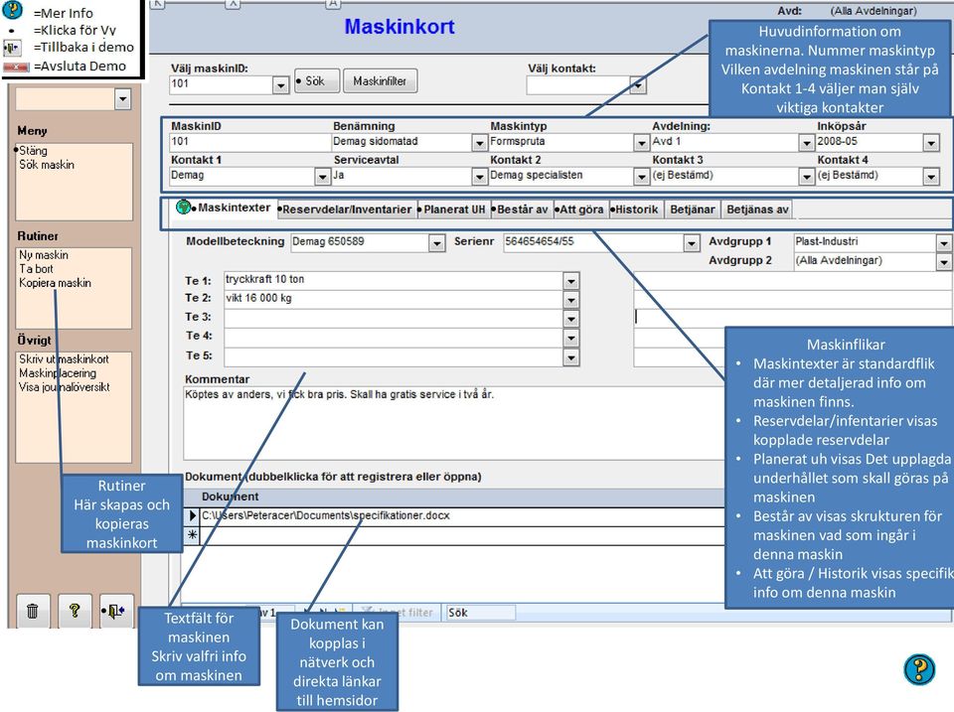Open the Te 2 dropdown arrow
The width and height of the screenshot is (954, 712).
570,299
